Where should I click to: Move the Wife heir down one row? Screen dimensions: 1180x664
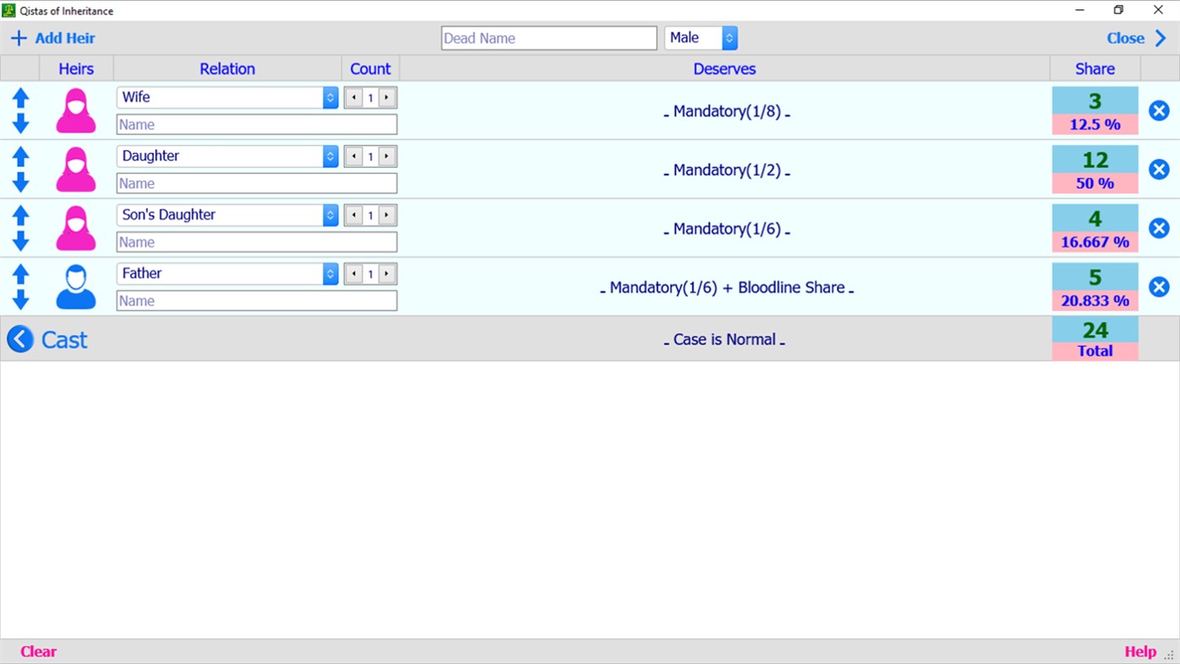coord(20,122)
